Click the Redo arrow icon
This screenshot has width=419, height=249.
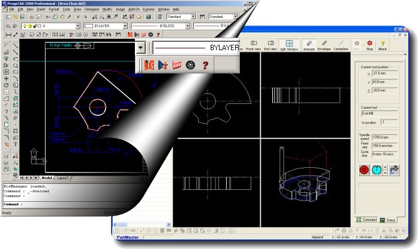[85, 17]
